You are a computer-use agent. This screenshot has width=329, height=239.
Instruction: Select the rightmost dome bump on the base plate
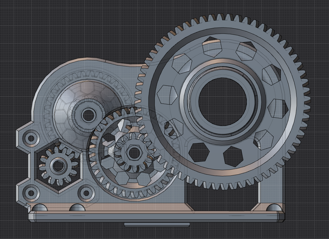coord(274,208)
